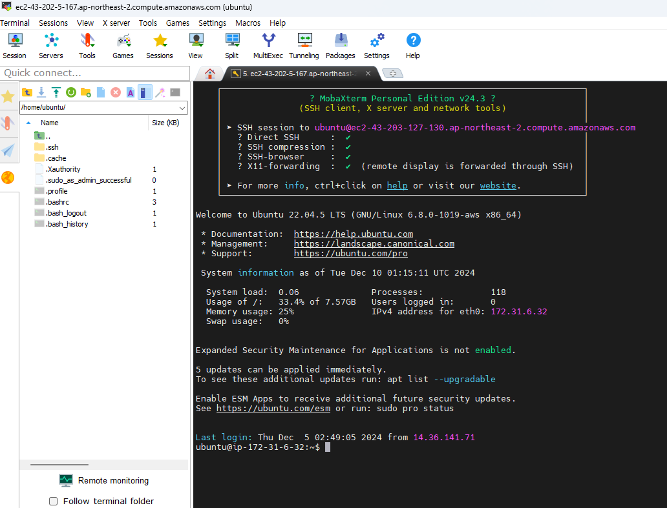Open the Sessions menu

53,23
